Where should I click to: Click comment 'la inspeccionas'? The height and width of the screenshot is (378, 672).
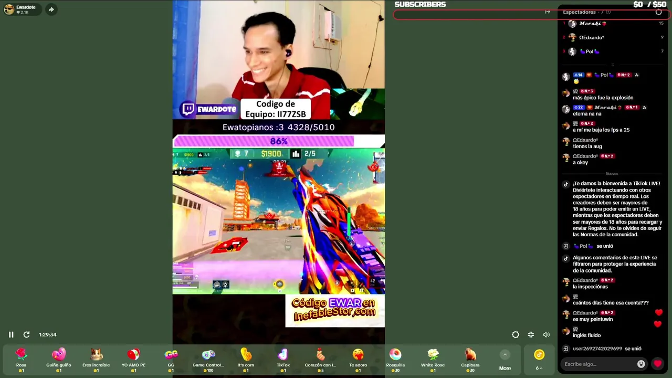[x=590, y=287]
